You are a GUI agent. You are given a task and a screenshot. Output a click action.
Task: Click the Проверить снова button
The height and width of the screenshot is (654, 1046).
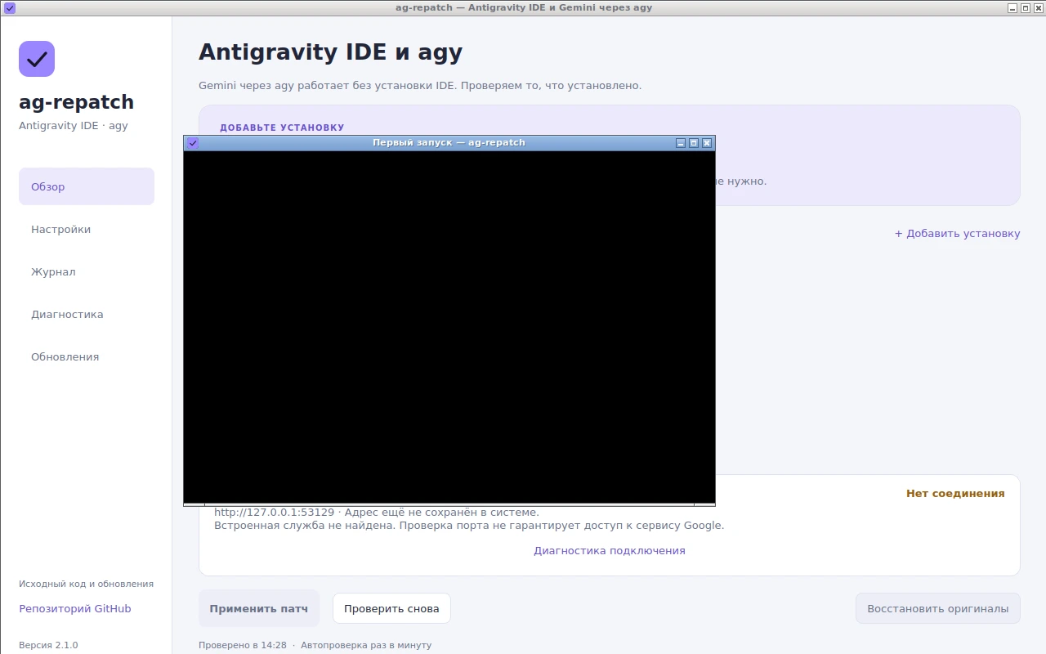tap(391, 608)
